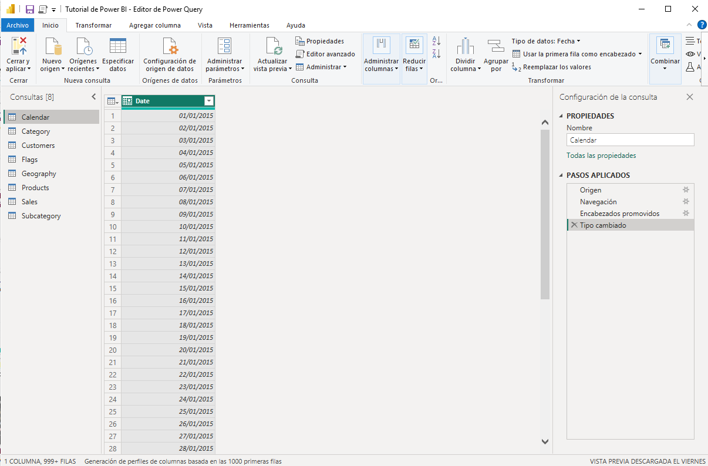Screen dimensions: 708x466
Task: Click the Actualizar vista previa icon
Action: [273, 47]
